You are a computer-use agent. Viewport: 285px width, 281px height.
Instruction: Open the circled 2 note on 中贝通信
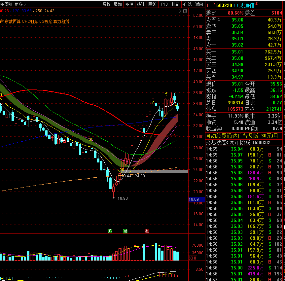[x=257, y=3]
